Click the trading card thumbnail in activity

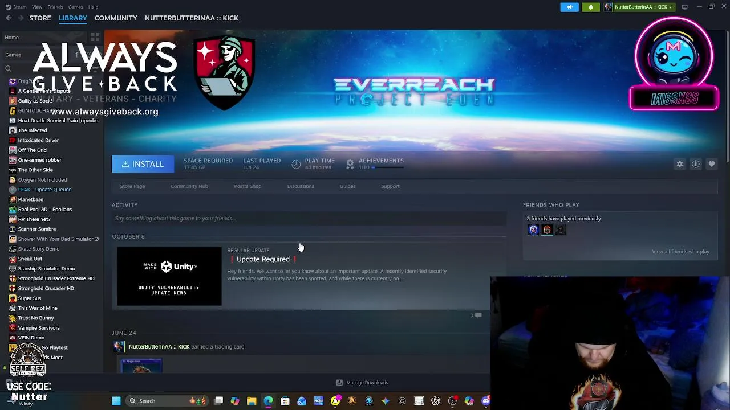pos(141,366)
